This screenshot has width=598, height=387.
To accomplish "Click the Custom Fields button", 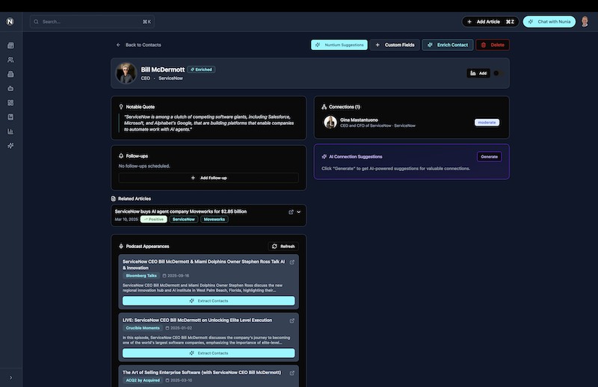I will coord(395,45).
